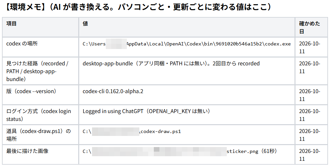This screenshot has height=166, width=330.
Task: Click the date in the 'codex の場所' row
Action: (310, 47)
